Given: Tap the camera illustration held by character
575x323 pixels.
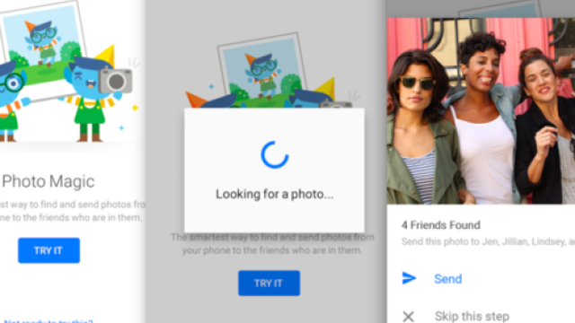Looking at the screenshot, I should click(115, 80).
